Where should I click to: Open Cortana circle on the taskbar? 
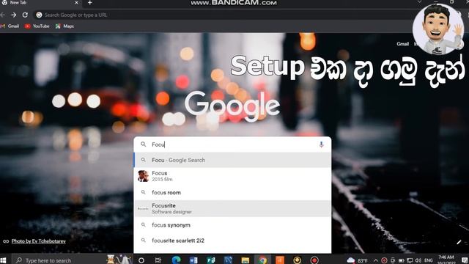(x=141, y=260)
